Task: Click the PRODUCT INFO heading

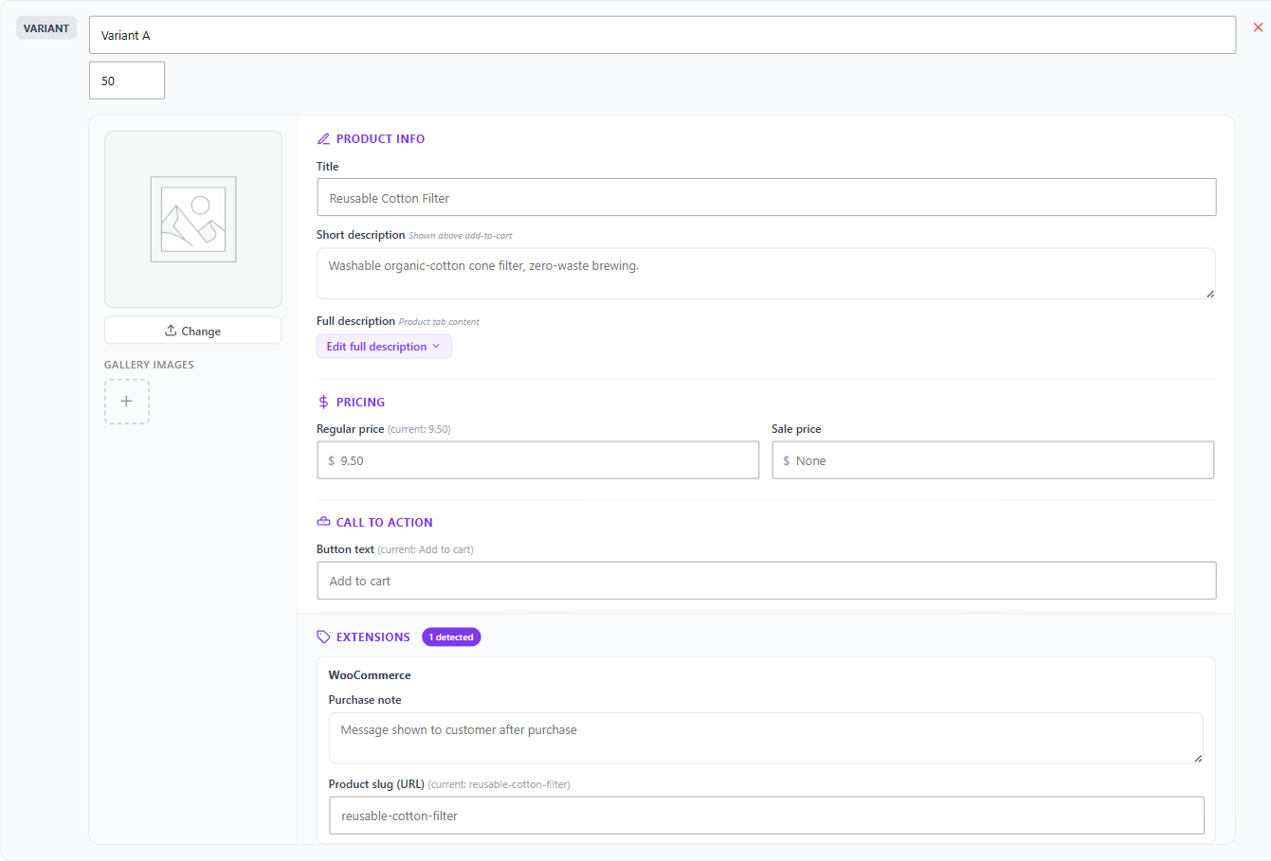Action: pos(380,138)
